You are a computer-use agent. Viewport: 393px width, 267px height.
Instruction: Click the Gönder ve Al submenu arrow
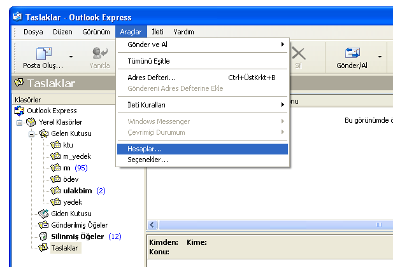tap(283, 44)
